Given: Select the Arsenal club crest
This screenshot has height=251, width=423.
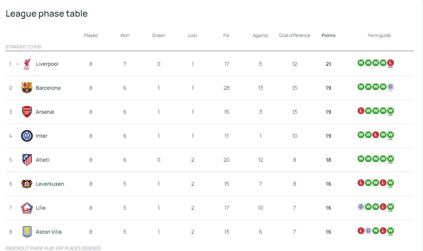Looking at the screenshot, I should point(27,112).
